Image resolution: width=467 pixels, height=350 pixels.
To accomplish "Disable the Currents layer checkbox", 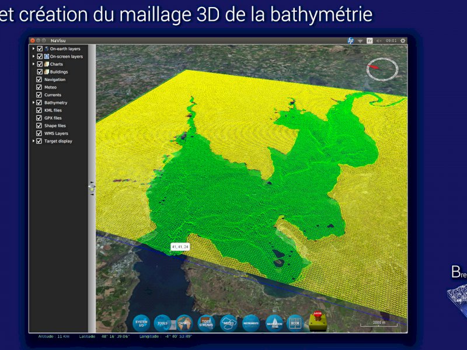I will coord(39,94).
